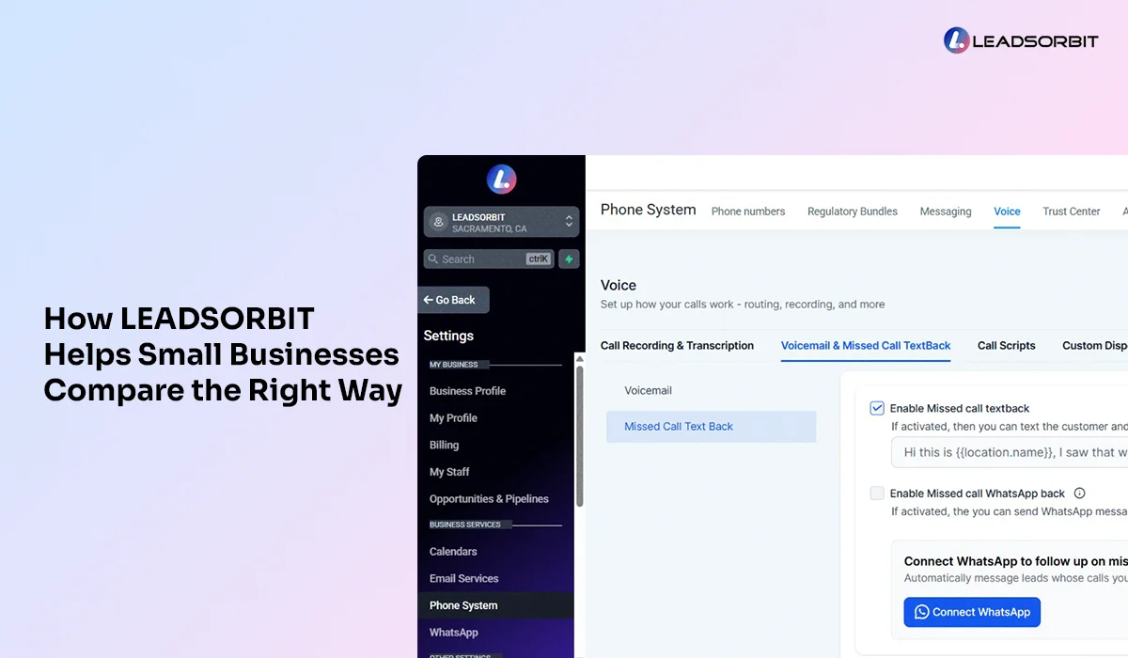Open Opportunities & Pipelines settings

(489, 499)
